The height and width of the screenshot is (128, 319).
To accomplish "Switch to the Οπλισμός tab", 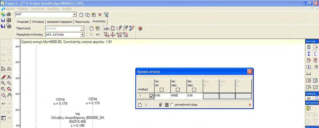I will [x=38, y=22].
